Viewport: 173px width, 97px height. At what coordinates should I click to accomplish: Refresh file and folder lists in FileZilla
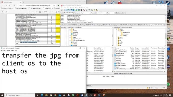(76, 10)
